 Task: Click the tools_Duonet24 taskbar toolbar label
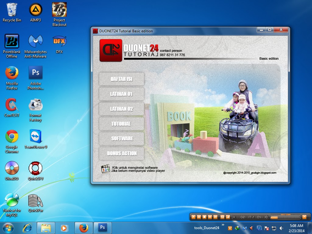(207, 228)
